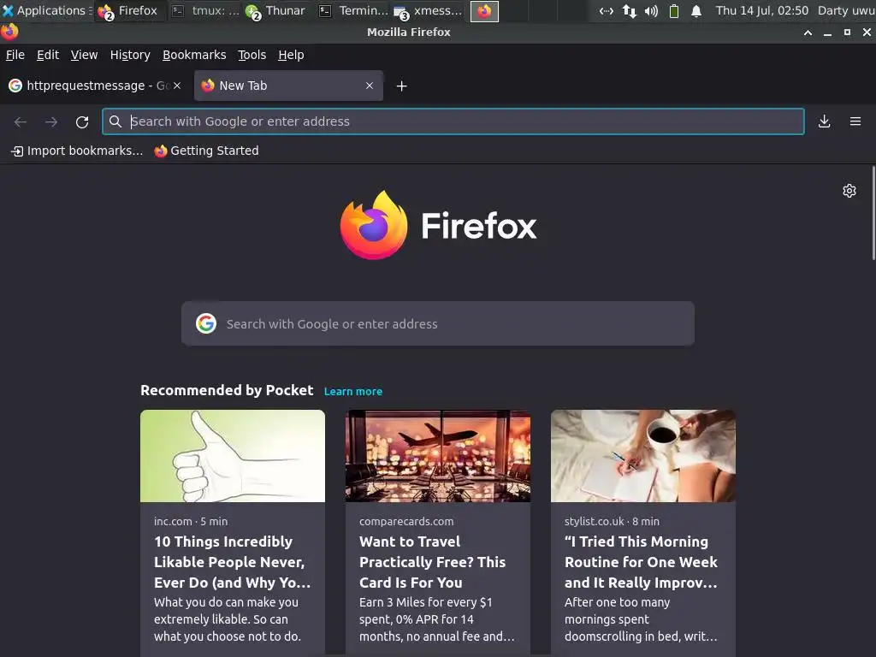876x657 pixels.
Task: Switch to tmux terminal taskbar button
Action: (205, 10)
